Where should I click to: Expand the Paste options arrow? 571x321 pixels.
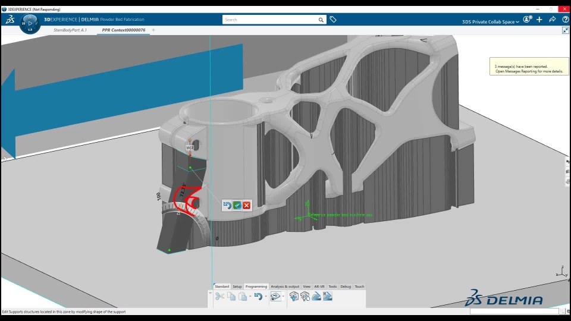click(x=250, y=297)
